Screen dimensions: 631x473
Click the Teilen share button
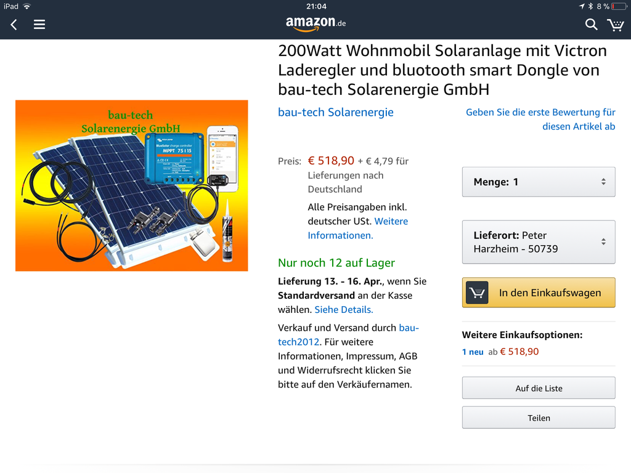(539, 418)
